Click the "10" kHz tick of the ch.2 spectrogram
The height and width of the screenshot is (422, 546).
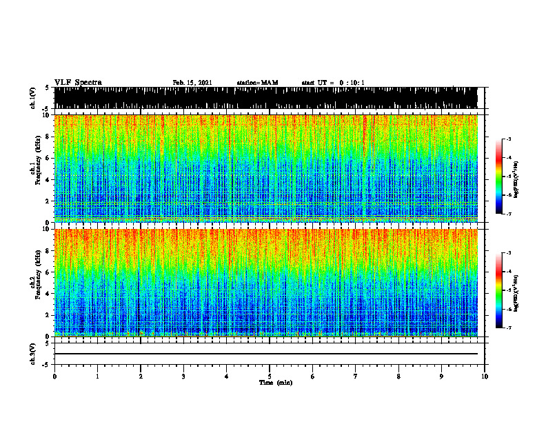(46, 230)
